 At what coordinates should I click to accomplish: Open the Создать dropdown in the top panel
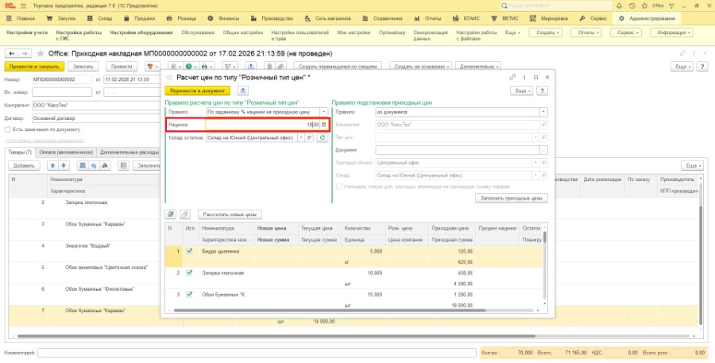coord(545,33)
